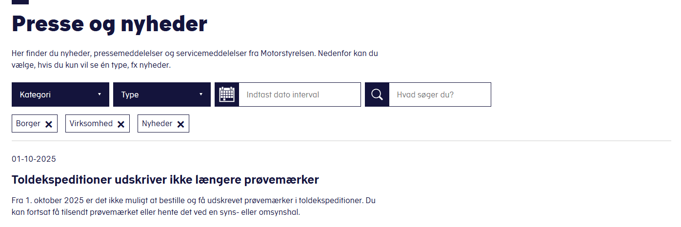Click the small arrow in Type dropdown
This screenshot has width=681, height=227.
[201, 95]
